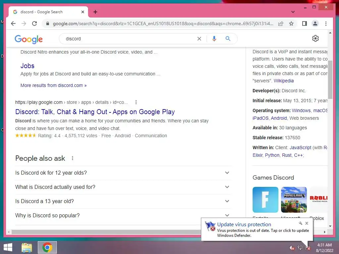Open the Rust language link
Viewport: 339px width, 254px height.
pyautogui.click(x=287, y=155)
